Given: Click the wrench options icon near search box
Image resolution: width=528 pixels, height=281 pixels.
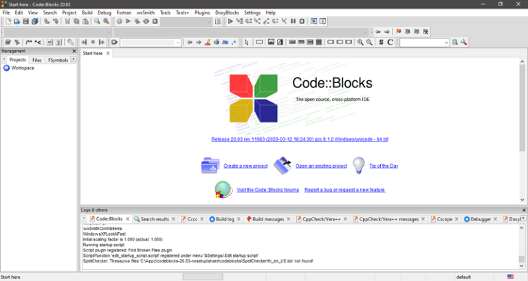Looking at the screenshot, I should coord(463,43).
